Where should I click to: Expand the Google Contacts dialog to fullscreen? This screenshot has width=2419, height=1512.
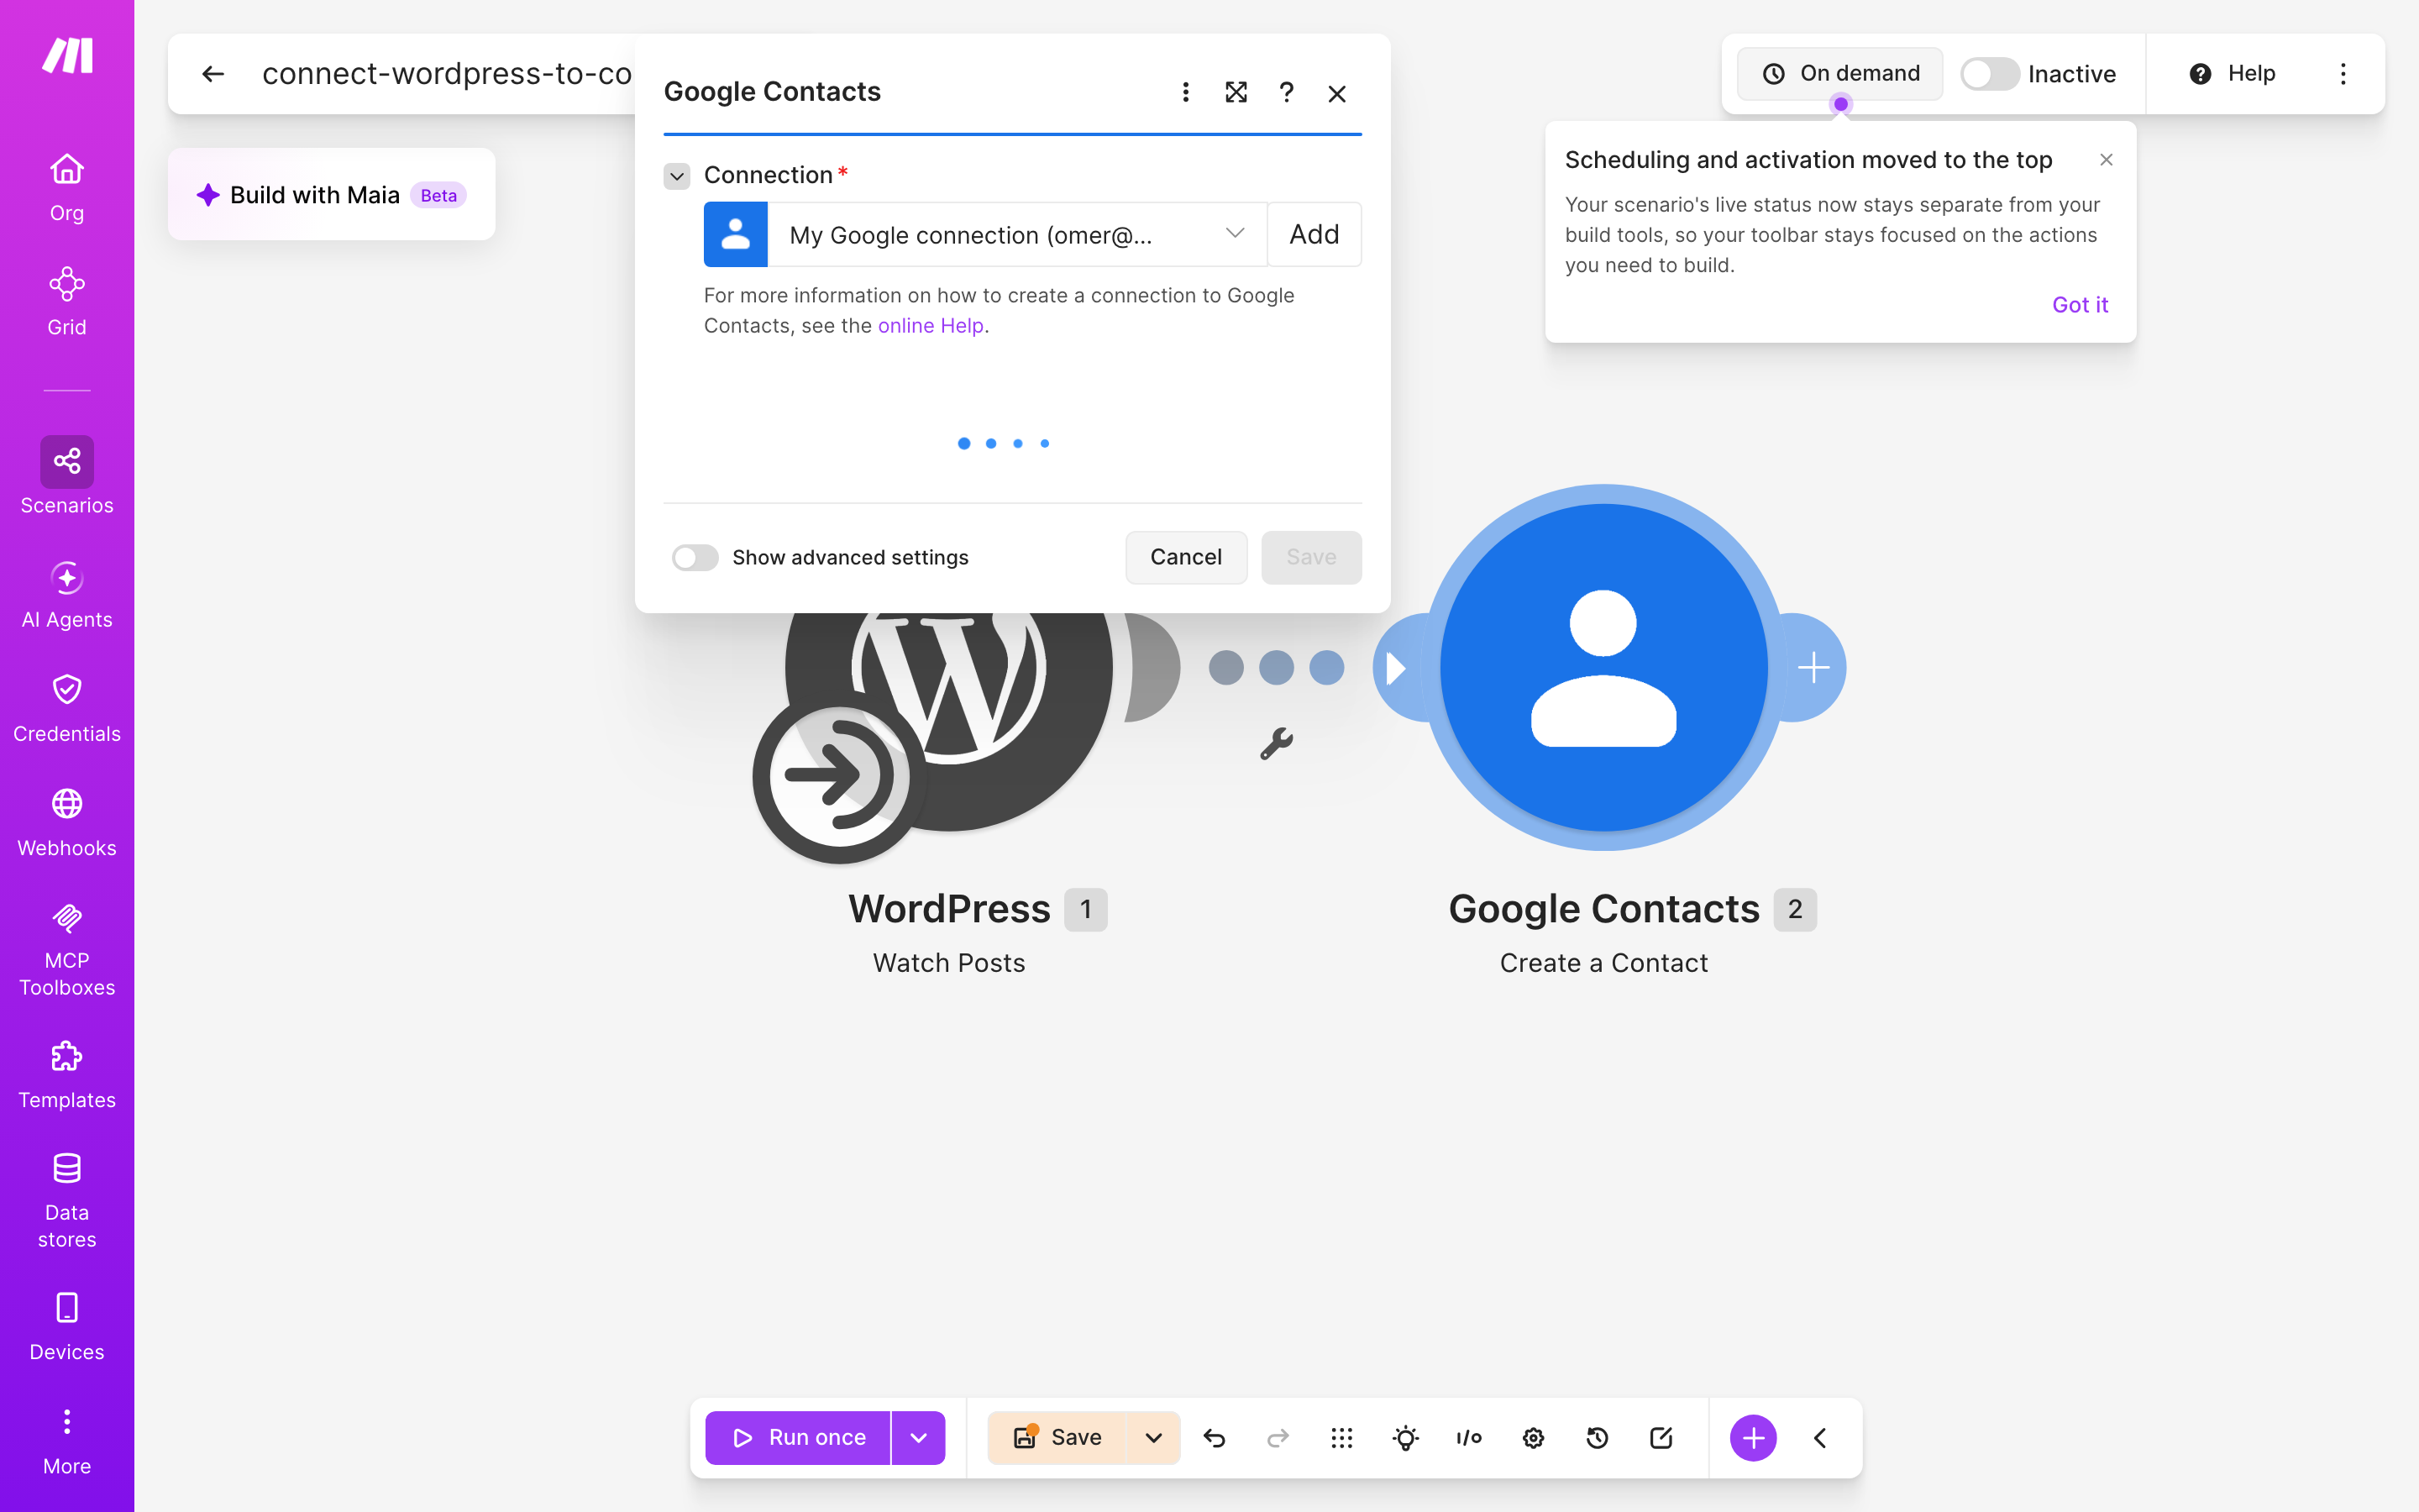click(x=1236, y=92)
